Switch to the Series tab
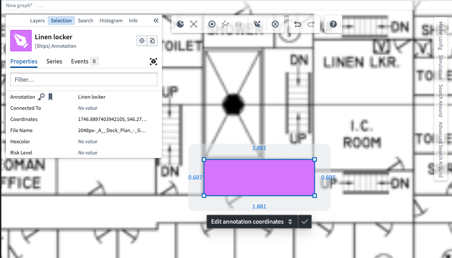 click(x=54, y=61)
